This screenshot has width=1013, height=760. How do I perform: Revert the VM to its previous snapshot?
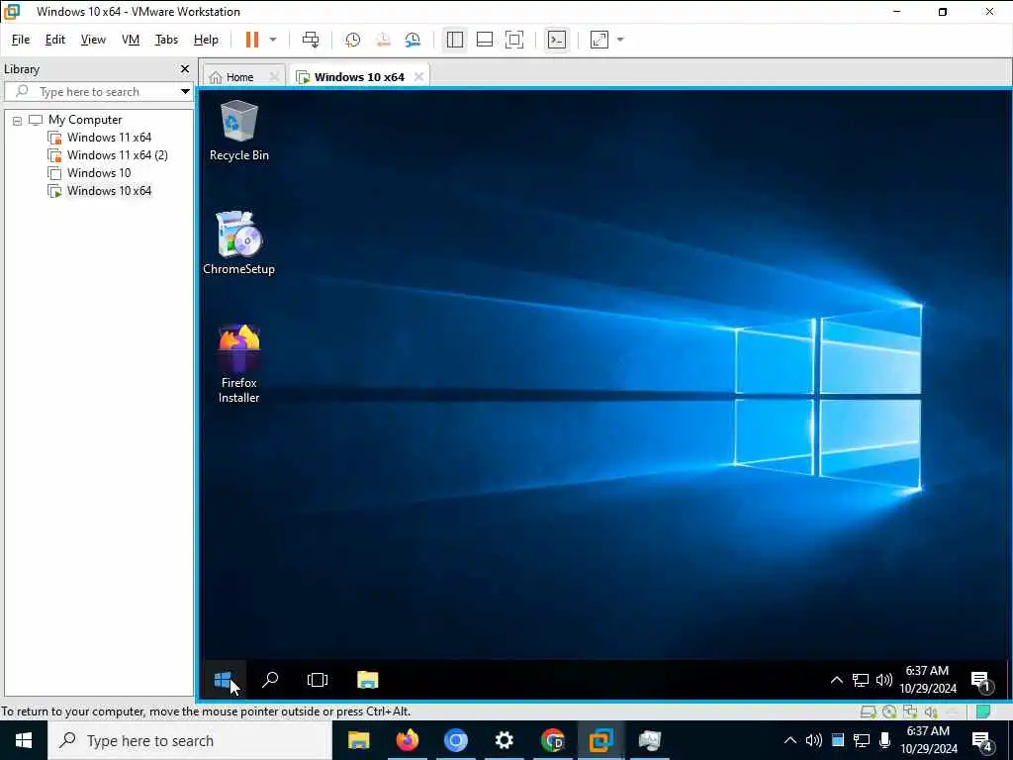(x=383, y=40)
